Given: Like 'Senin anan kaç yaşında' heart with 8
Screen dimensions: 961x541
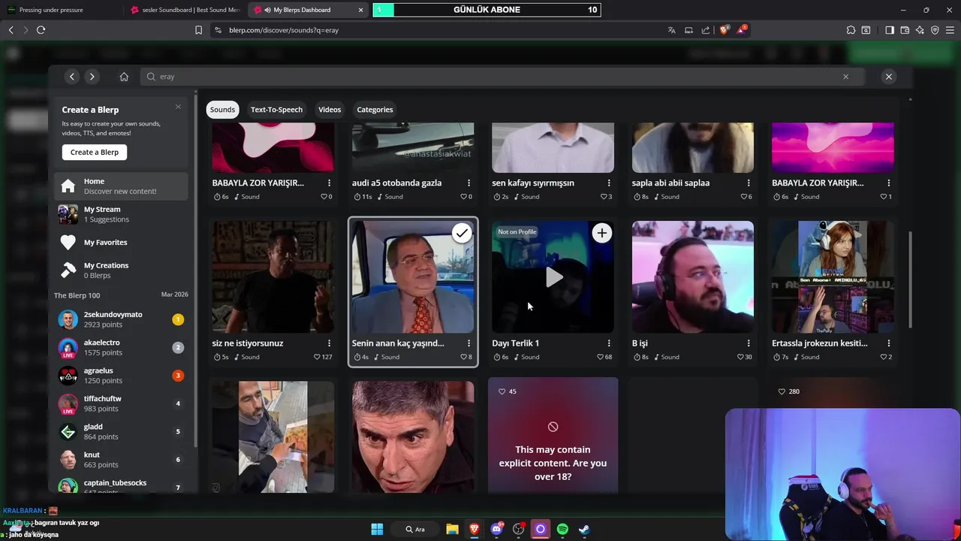Looking at the screenshot, I should [x=464, y=357].
